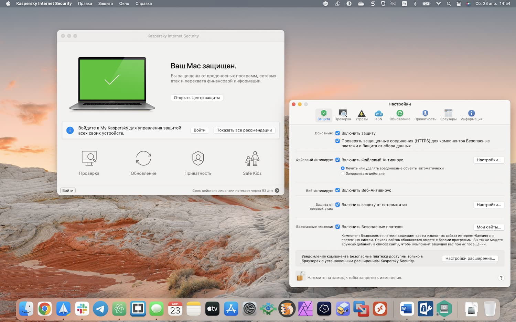Screen dimensions: 516x322
Task: Switch to the KSN settings tab
Action: [379, 115]
